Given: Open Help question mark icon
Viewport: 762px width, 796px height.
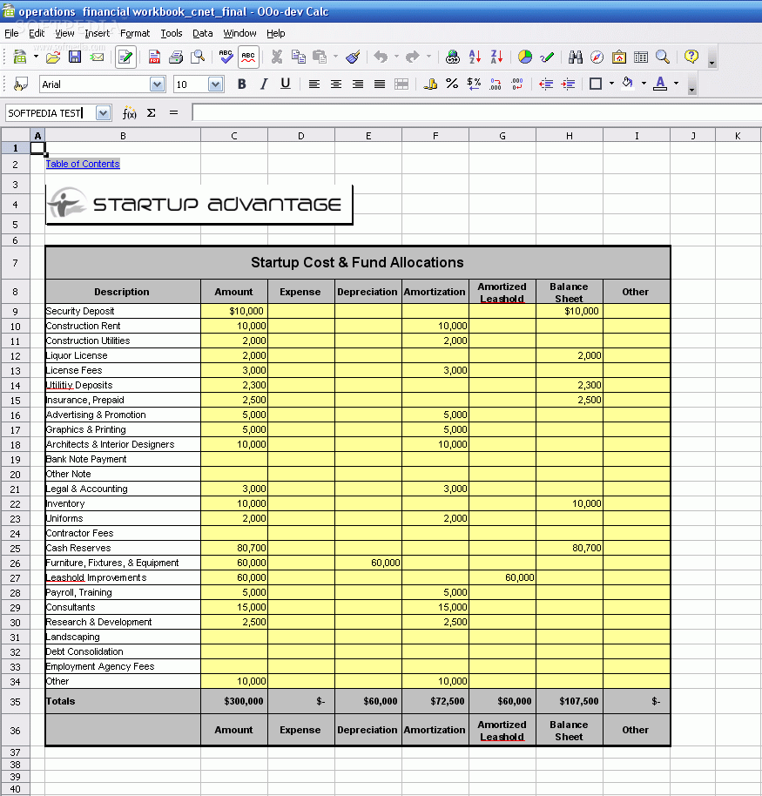Looking at the screenshot, I should point(691,57).
